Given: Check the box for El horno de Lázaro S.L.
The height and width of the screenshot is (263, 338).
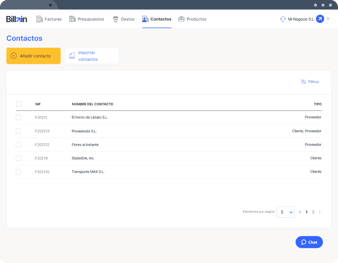Looking at the screenshot, I should coord(18,118).
